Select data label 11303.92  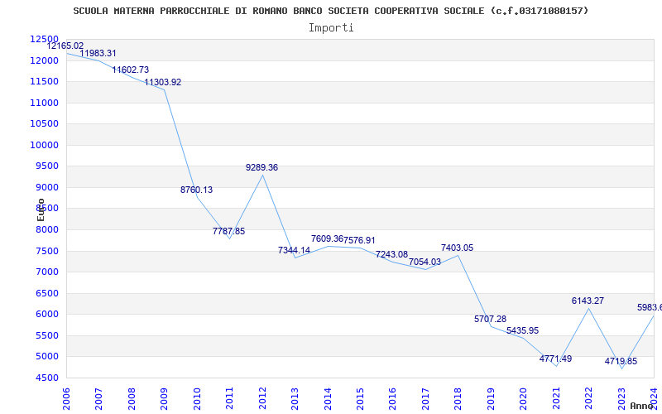[x=163, y=82]
